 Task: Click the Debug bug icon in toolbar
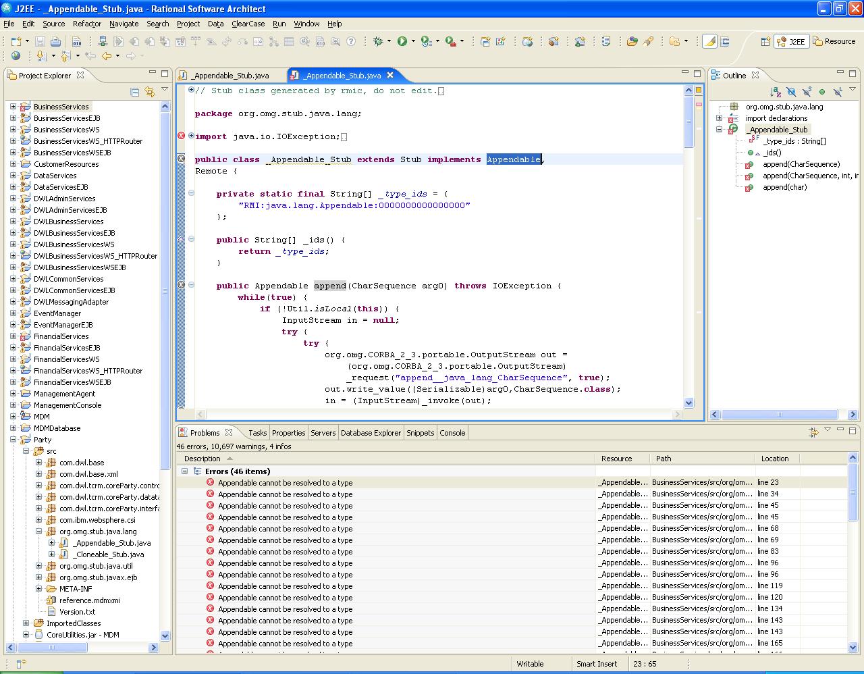(x=379, y=41)
